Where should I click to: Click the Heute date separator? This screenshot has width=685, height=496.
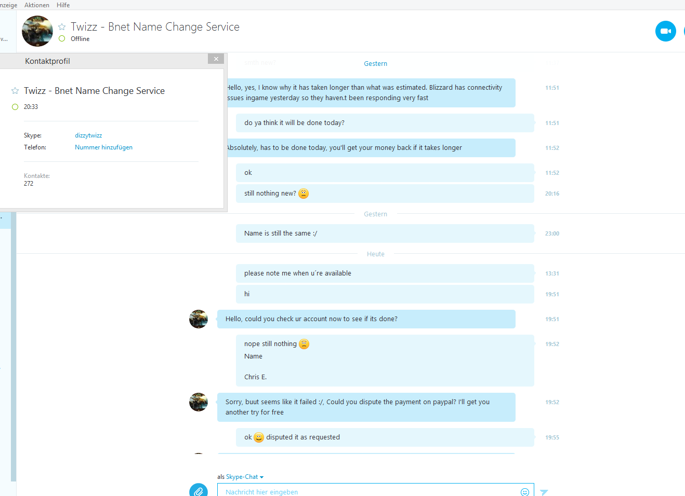point(376,254)
